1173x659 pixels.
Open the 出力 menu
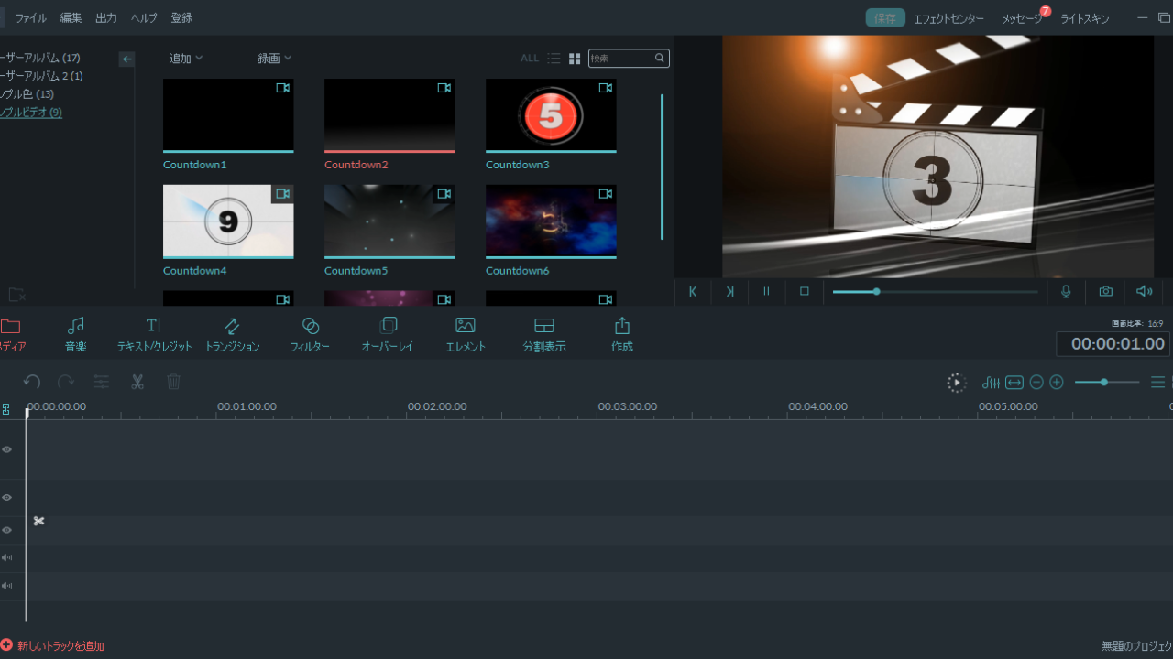(106, 18)
